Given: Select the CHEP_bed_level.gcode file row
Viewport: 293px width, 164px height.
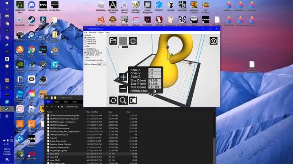Looking at the screenshot, I should click(92, 135).
